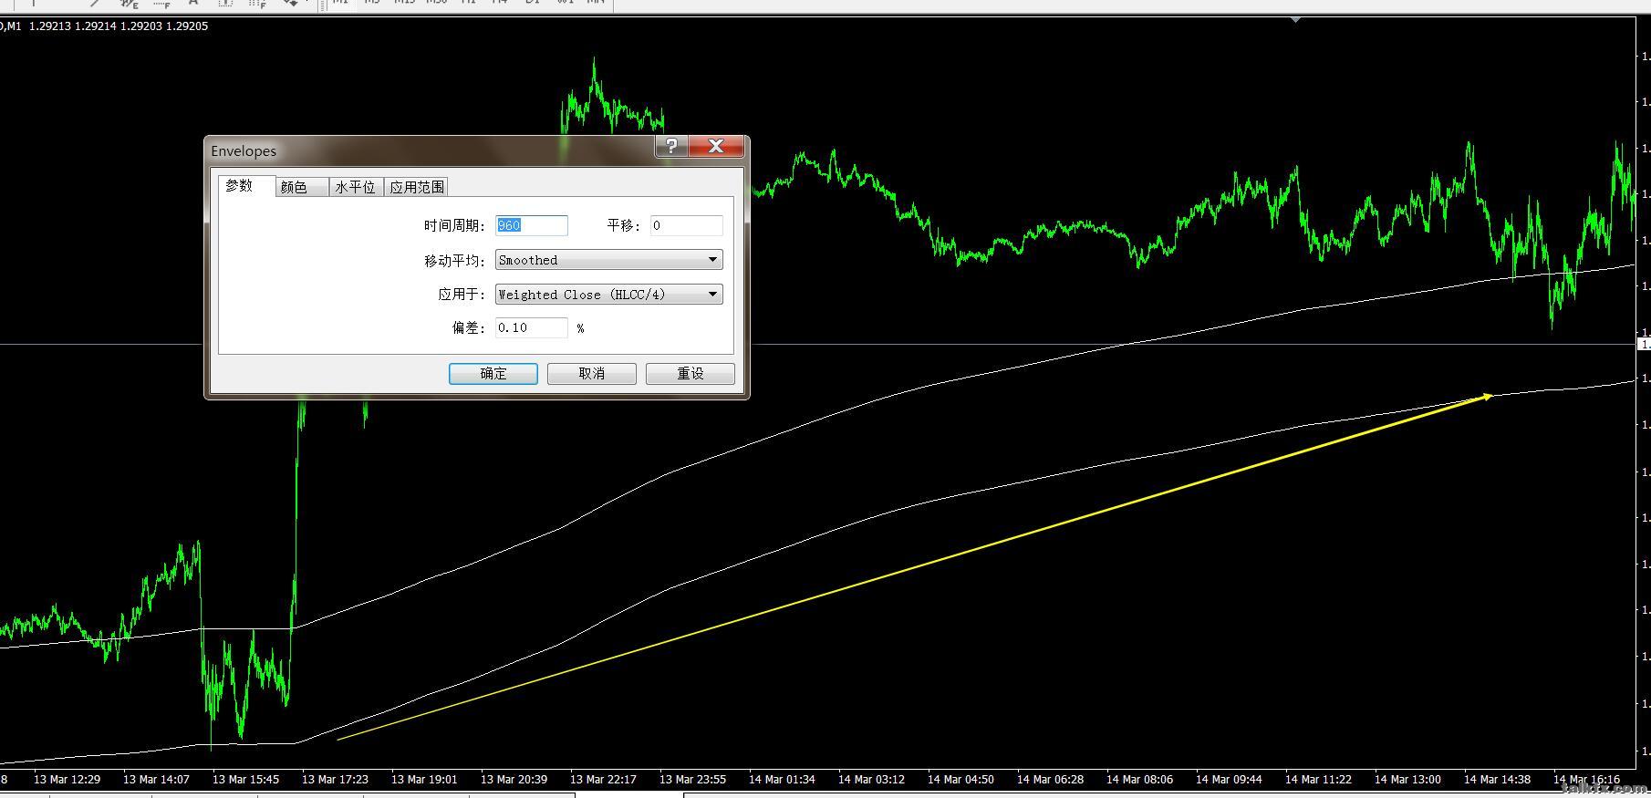Click time axis label 14 Mar 04:50
The height and width of the screenshot is (798, 1651).
(x=960, y=780)
